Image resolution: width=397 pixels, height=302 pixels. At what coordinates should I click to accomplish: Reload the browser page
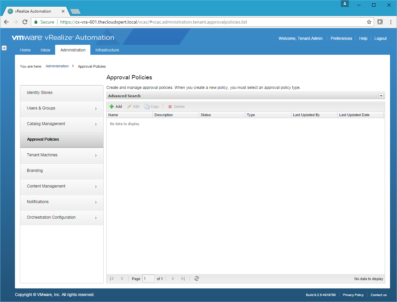(25, 22)
